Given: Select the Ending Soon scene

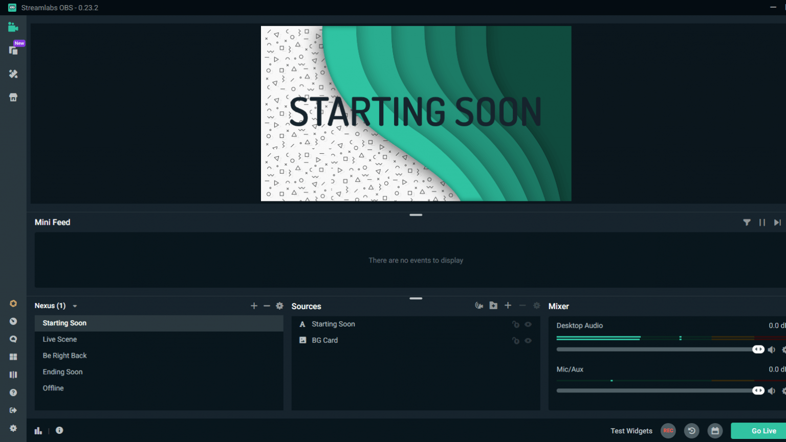Looking at the screenshot, I should (x=62, y=371).
